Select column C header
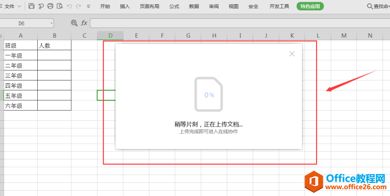The height and width of the screenshot is (196, 390). pos(84,36)
